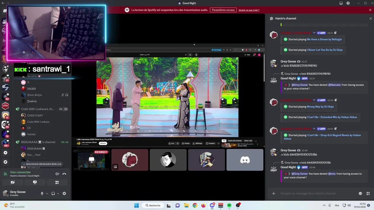Click taskbar Recherche search box
Viewport: 374px width, 210px height.
tap(153, 205)
